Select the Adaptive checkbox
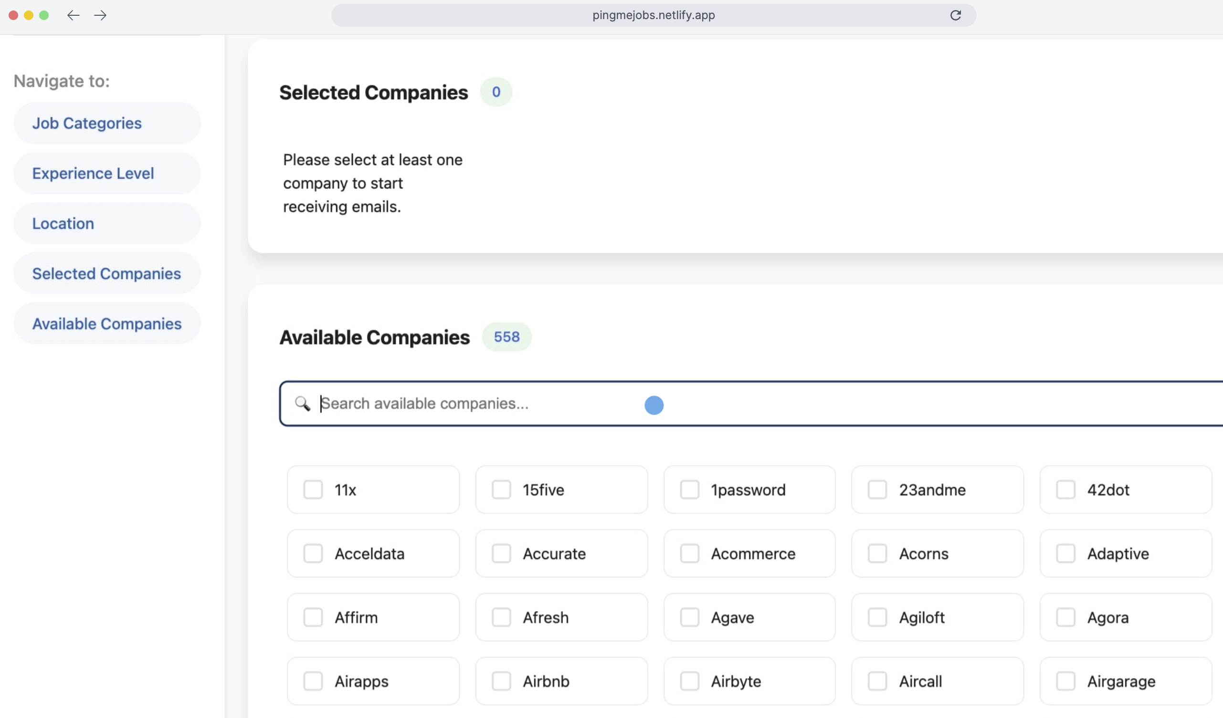Viewport: 1223px width, 718px height. [x=1066, y=553]
